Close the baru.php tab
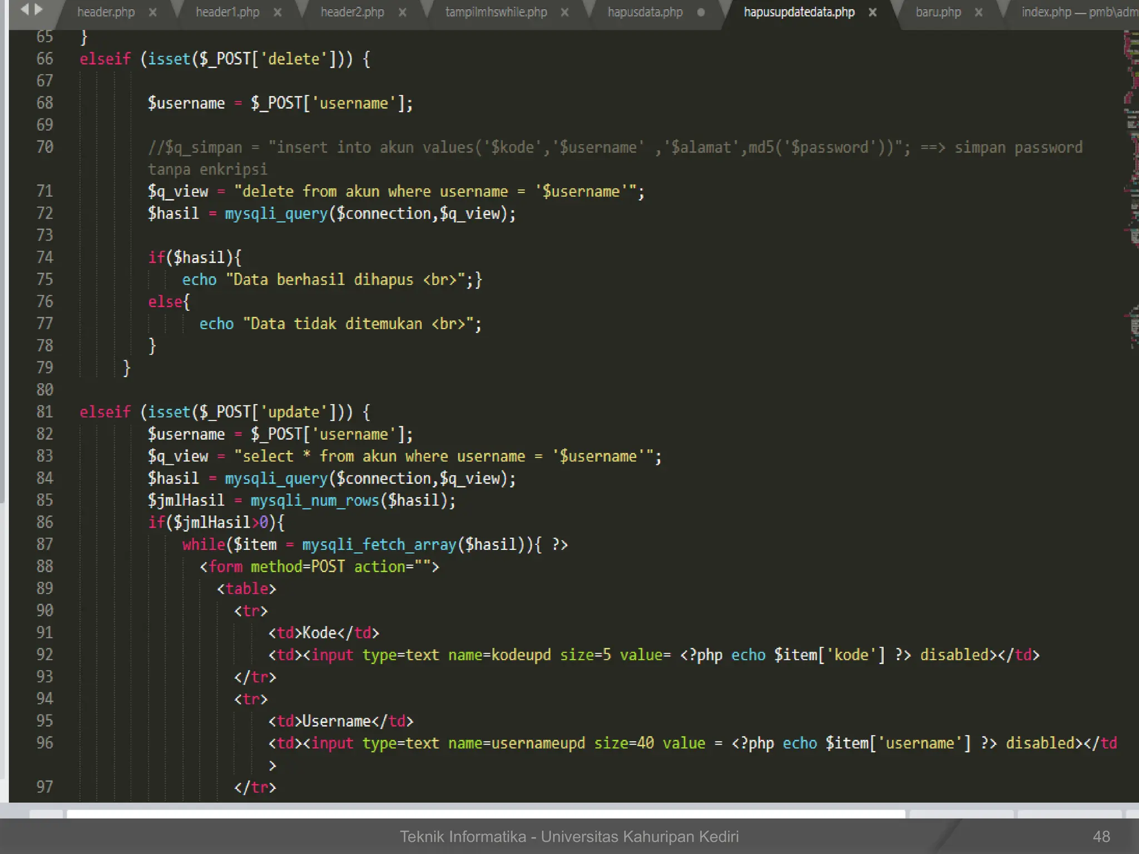1139x854 pixels. click(978, 12)
